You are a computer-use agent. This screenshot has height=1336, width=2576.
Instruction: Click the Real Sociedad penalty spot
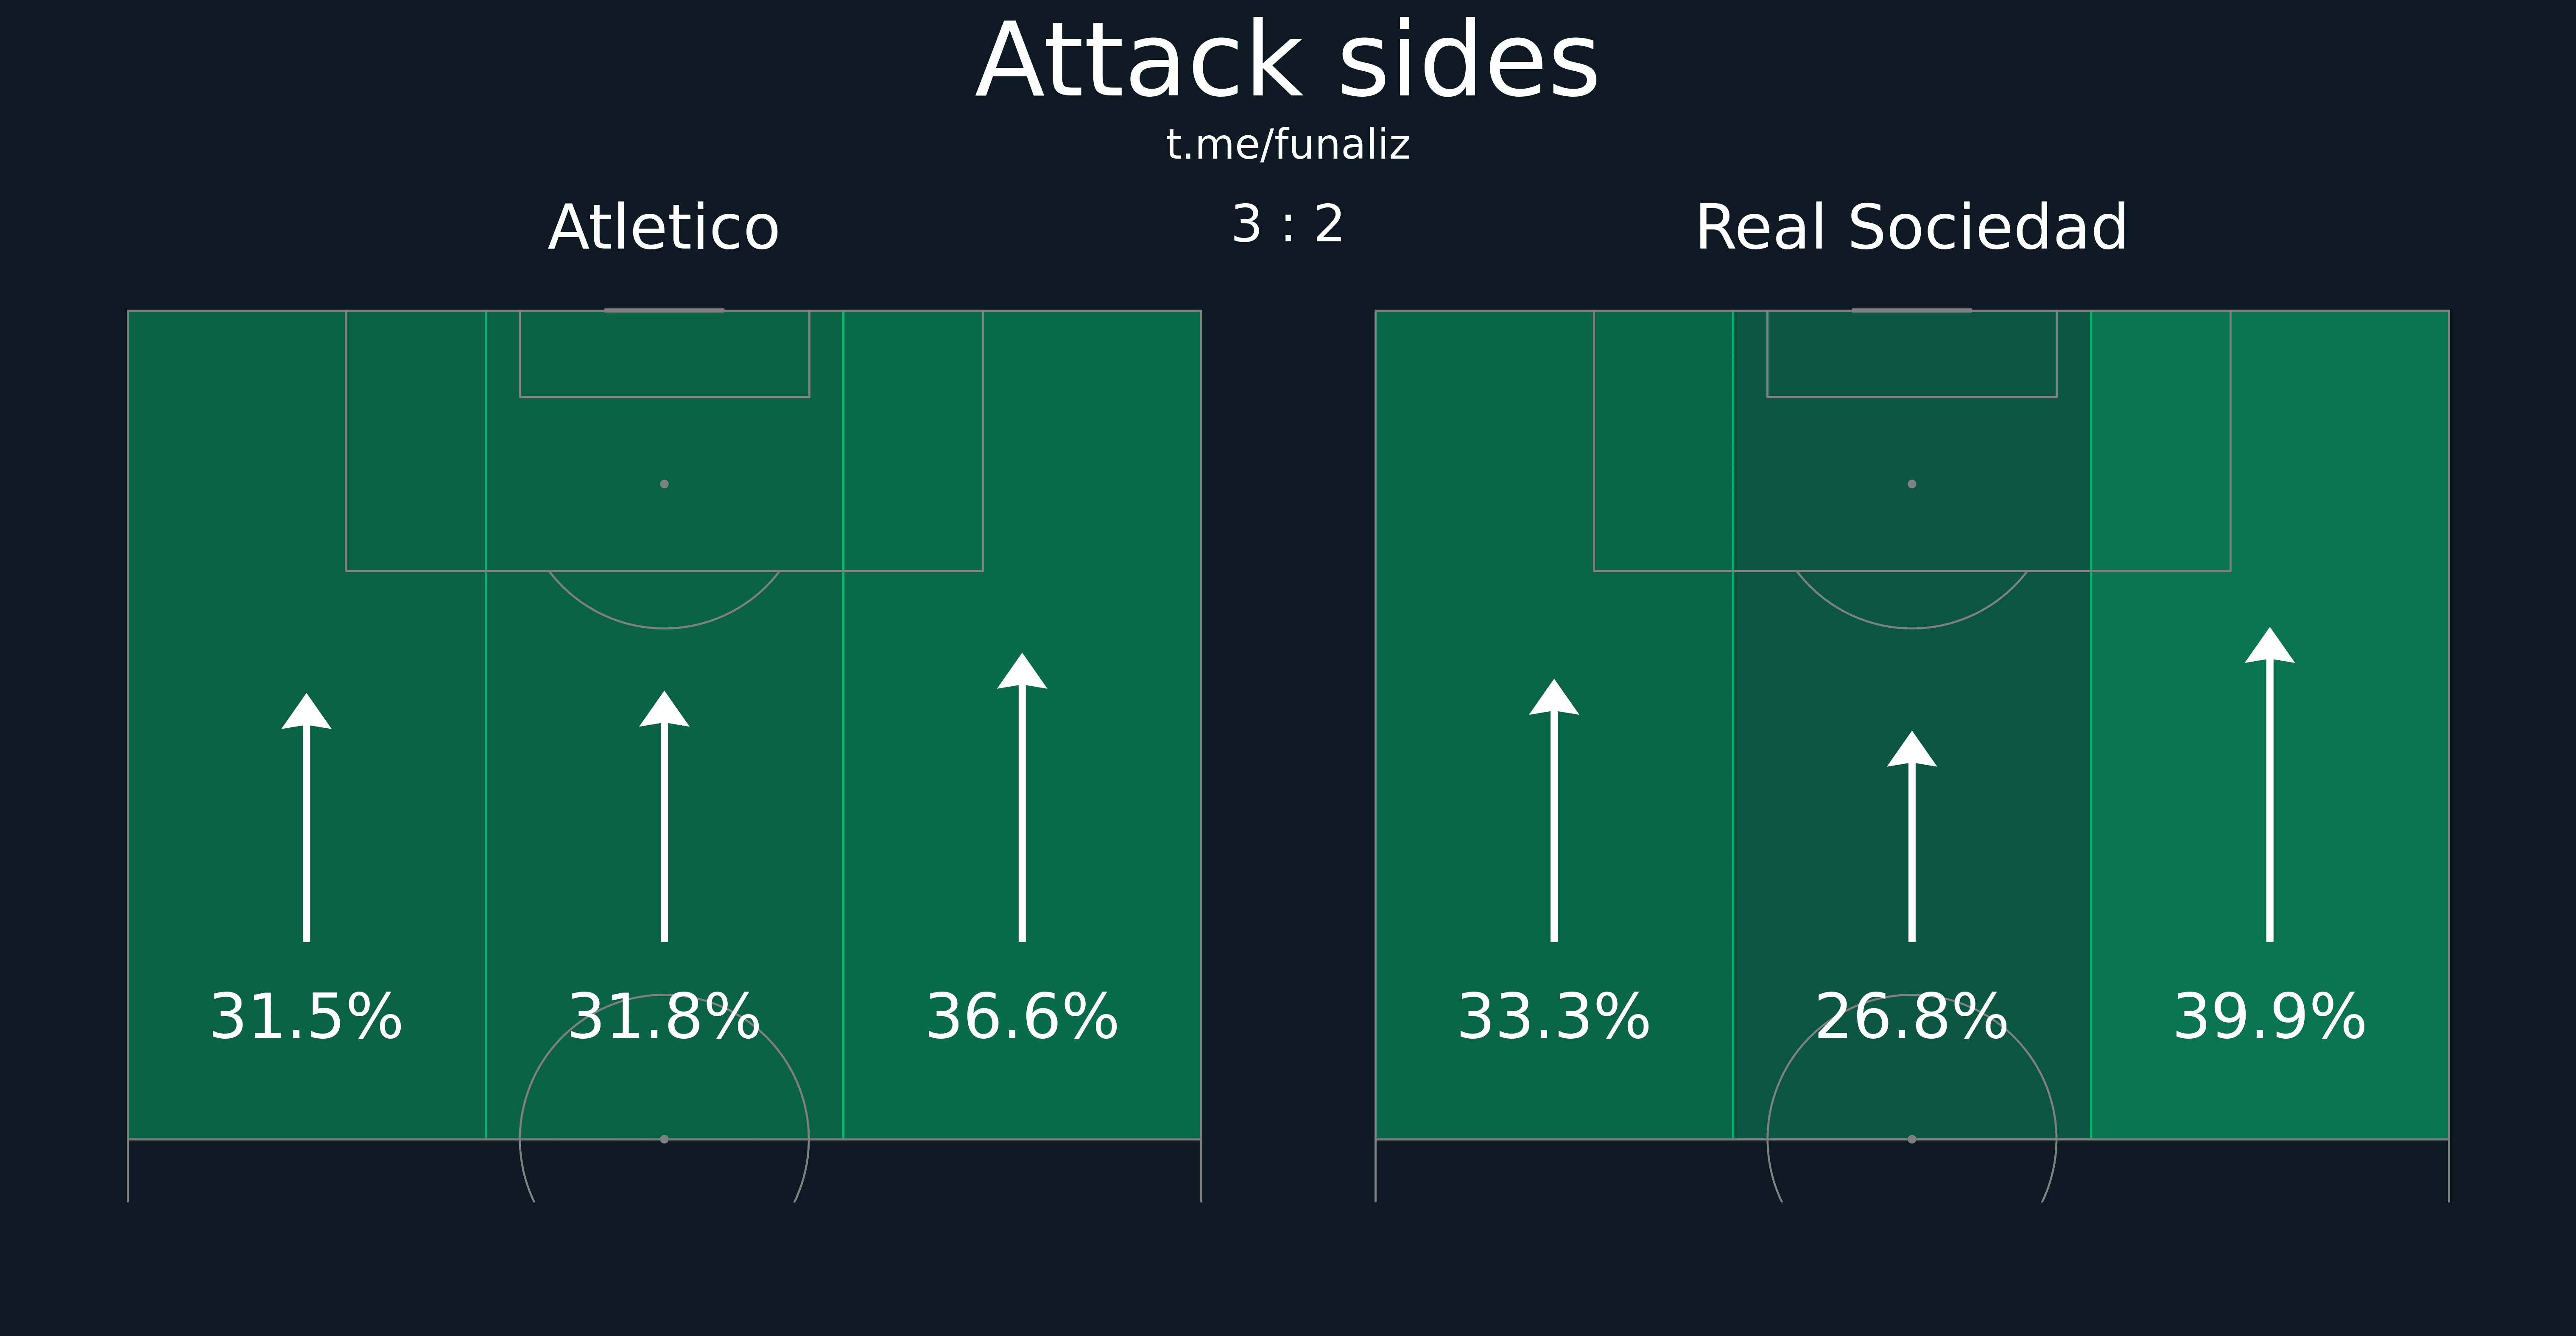coord(1912,484)
